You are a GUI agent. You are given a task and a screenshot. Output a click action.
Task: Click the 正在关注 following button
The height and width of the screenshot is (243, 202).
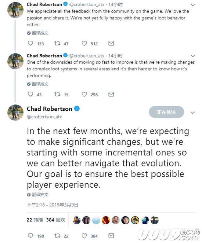pos(166,112)
